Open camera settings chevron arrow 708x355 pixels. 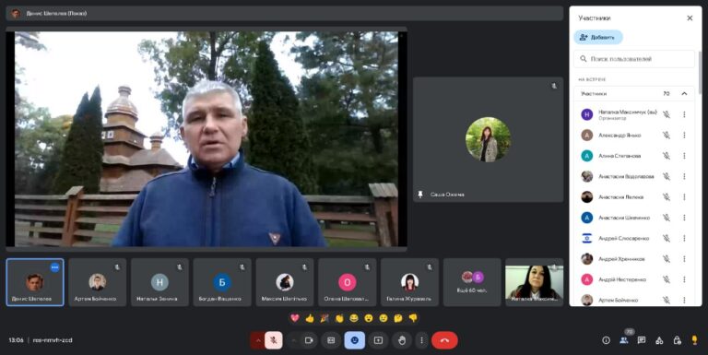point(294,340)
